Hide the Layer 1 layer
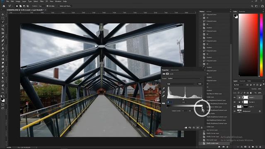The height and width of the screenshot is (149, 265). coord(234,107)
